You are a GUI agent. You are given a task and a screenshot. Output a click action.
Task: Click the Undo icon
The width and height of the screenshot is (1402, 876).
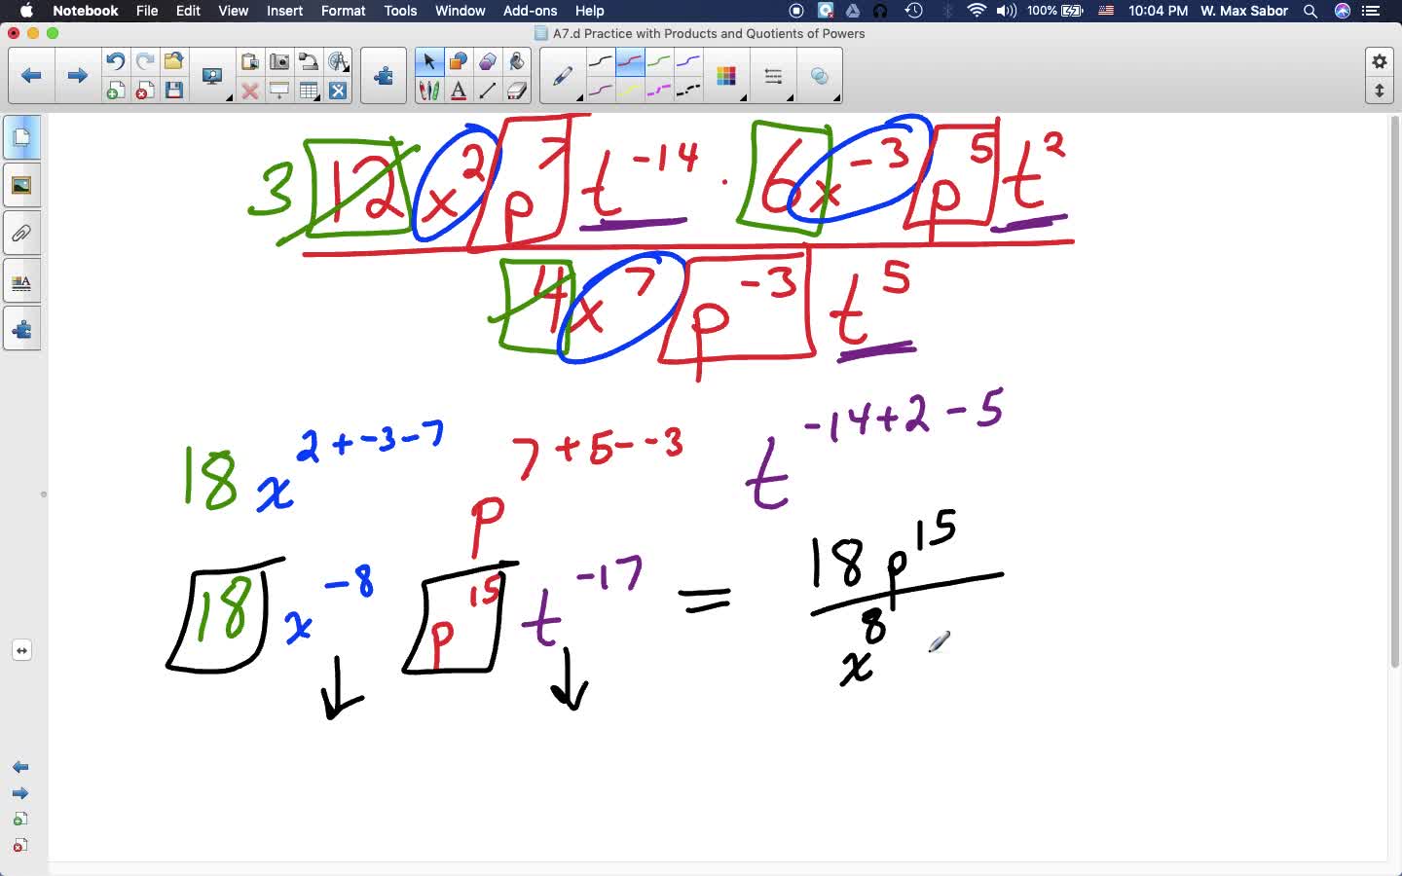pos(115,61)
